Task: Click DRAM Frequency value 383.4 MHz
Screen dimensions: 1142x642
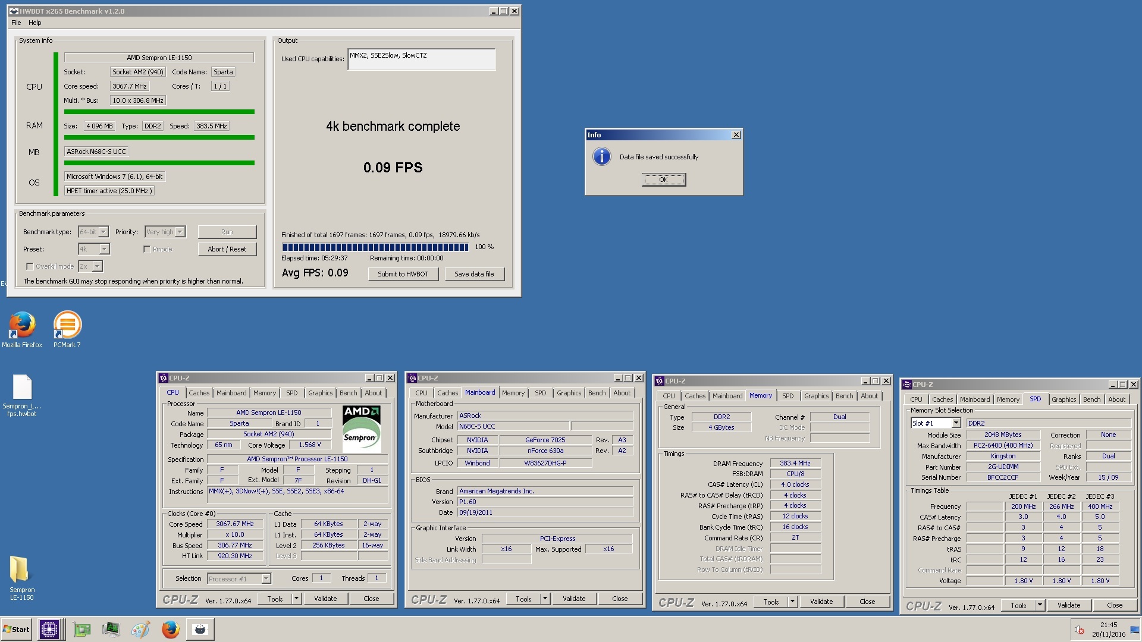Action: (795, 463)
